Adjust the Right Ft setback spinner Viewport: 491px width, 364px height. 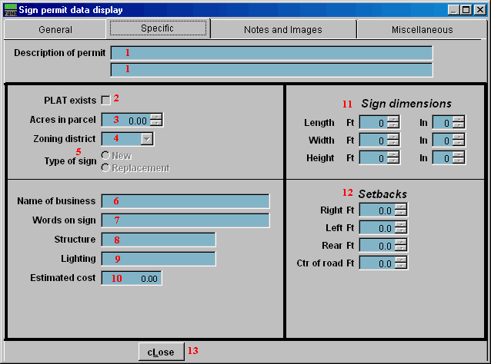[x=401, y=210]
